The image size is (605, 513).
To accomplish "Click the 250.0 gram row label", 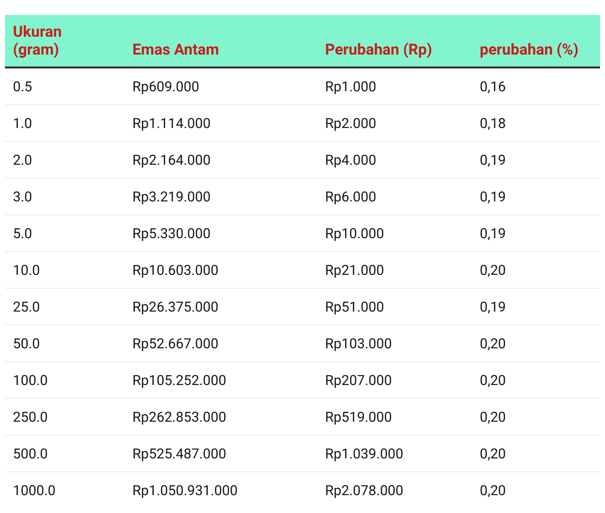I will tap(30, 417).
